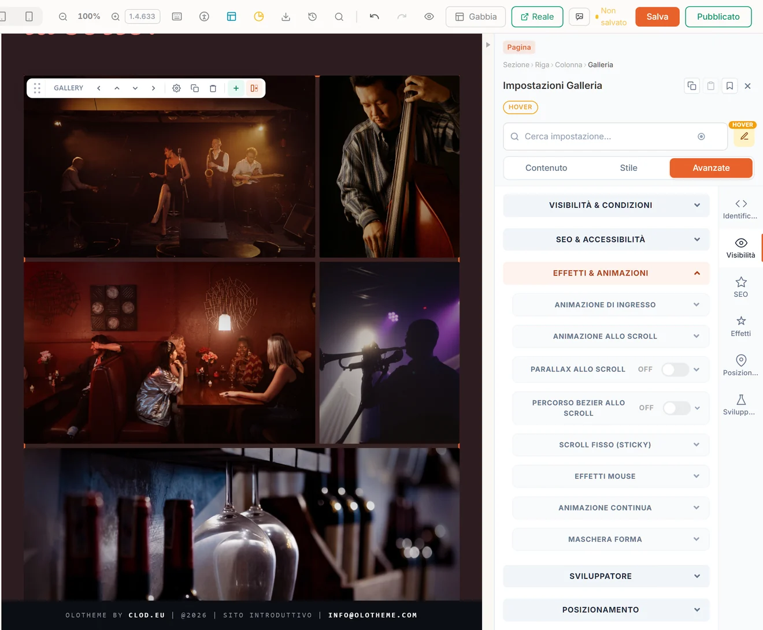The width and height of the screenshot is (763, 630).
Task: Open the revision history icon
Action: click(x=312, y=17)
